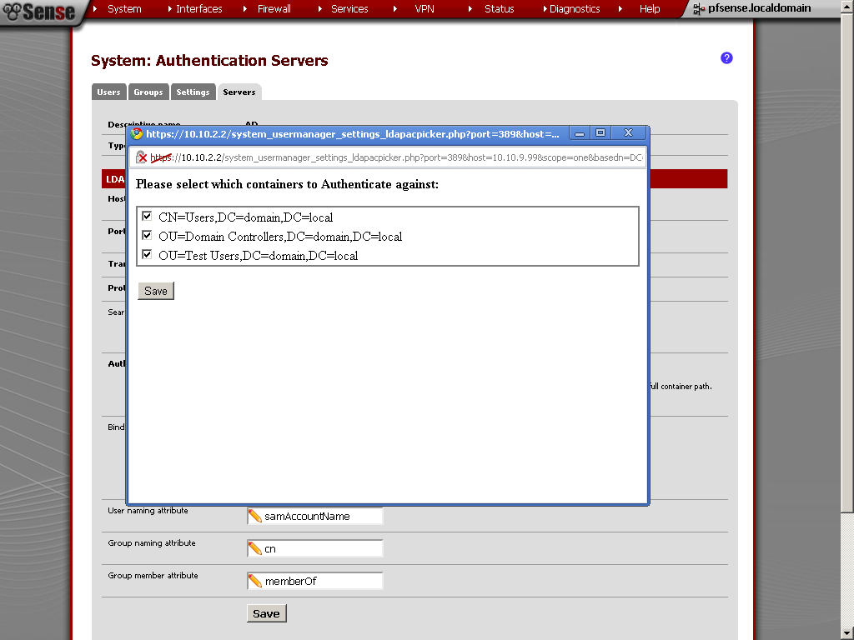Click the 'Group naming attribute' label
This screenshot has height=640, width=854.
[x=152, y=543]
